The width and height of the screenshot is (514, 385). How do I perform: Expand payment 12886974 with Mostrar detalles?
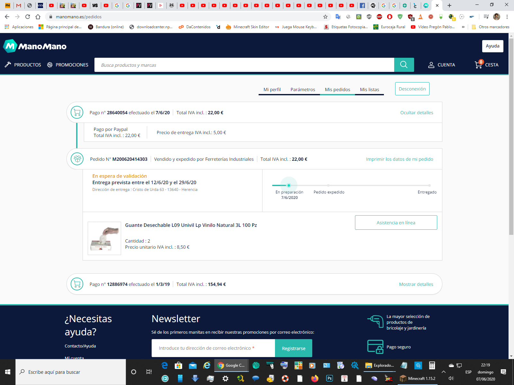click(416, 284)
